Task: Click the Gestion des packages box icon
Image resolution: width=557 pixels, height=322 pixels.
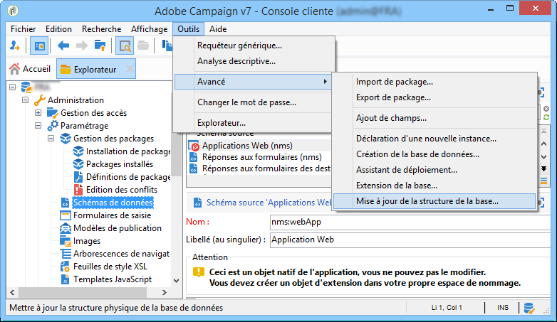Action: click(x=66, y=139)
